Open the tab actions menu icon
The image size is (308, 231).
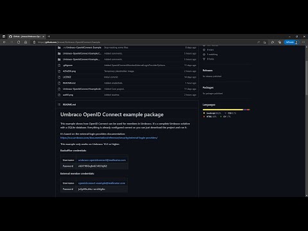[x=4, y=37]
